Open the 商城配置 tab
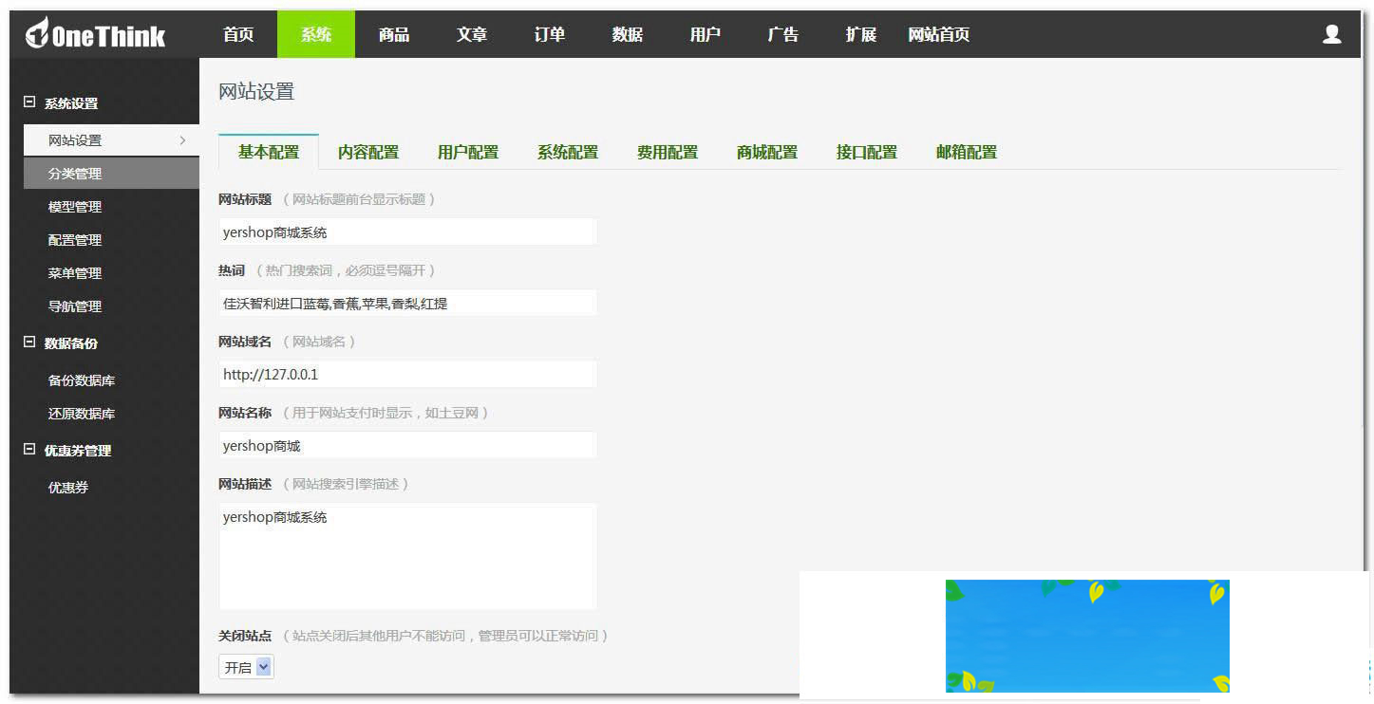 point(766,151)
